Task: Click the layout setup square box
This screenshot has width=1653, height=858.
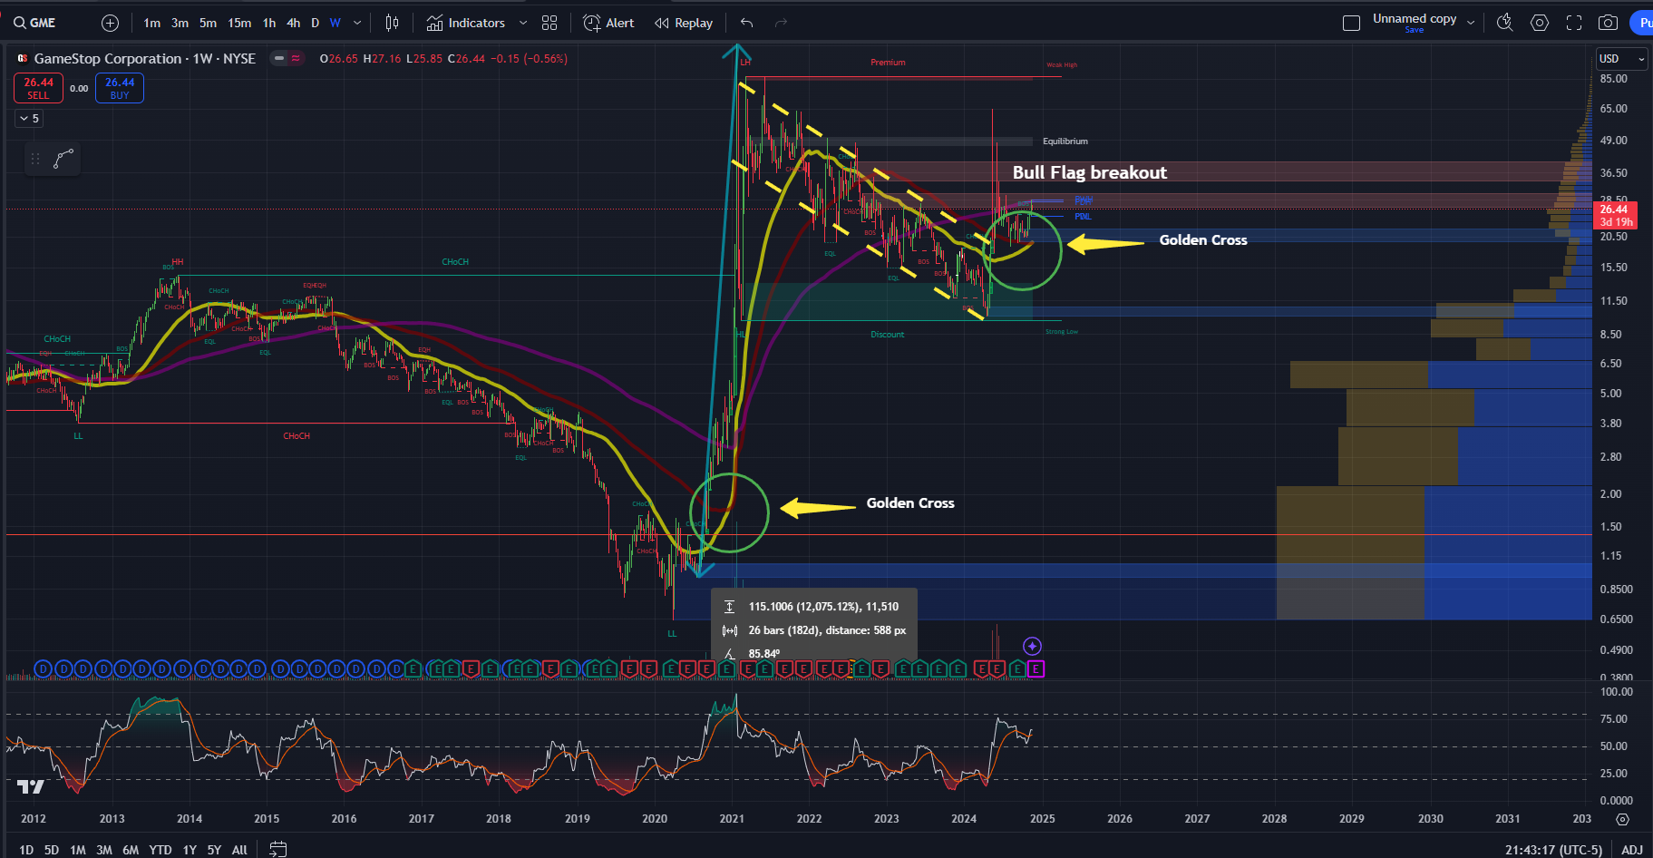Action: (x=1351, y=23)
